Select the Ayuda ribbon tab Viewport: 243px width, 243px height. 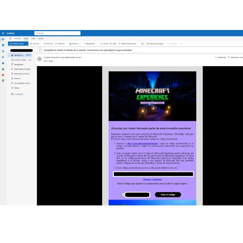point(41,38)
